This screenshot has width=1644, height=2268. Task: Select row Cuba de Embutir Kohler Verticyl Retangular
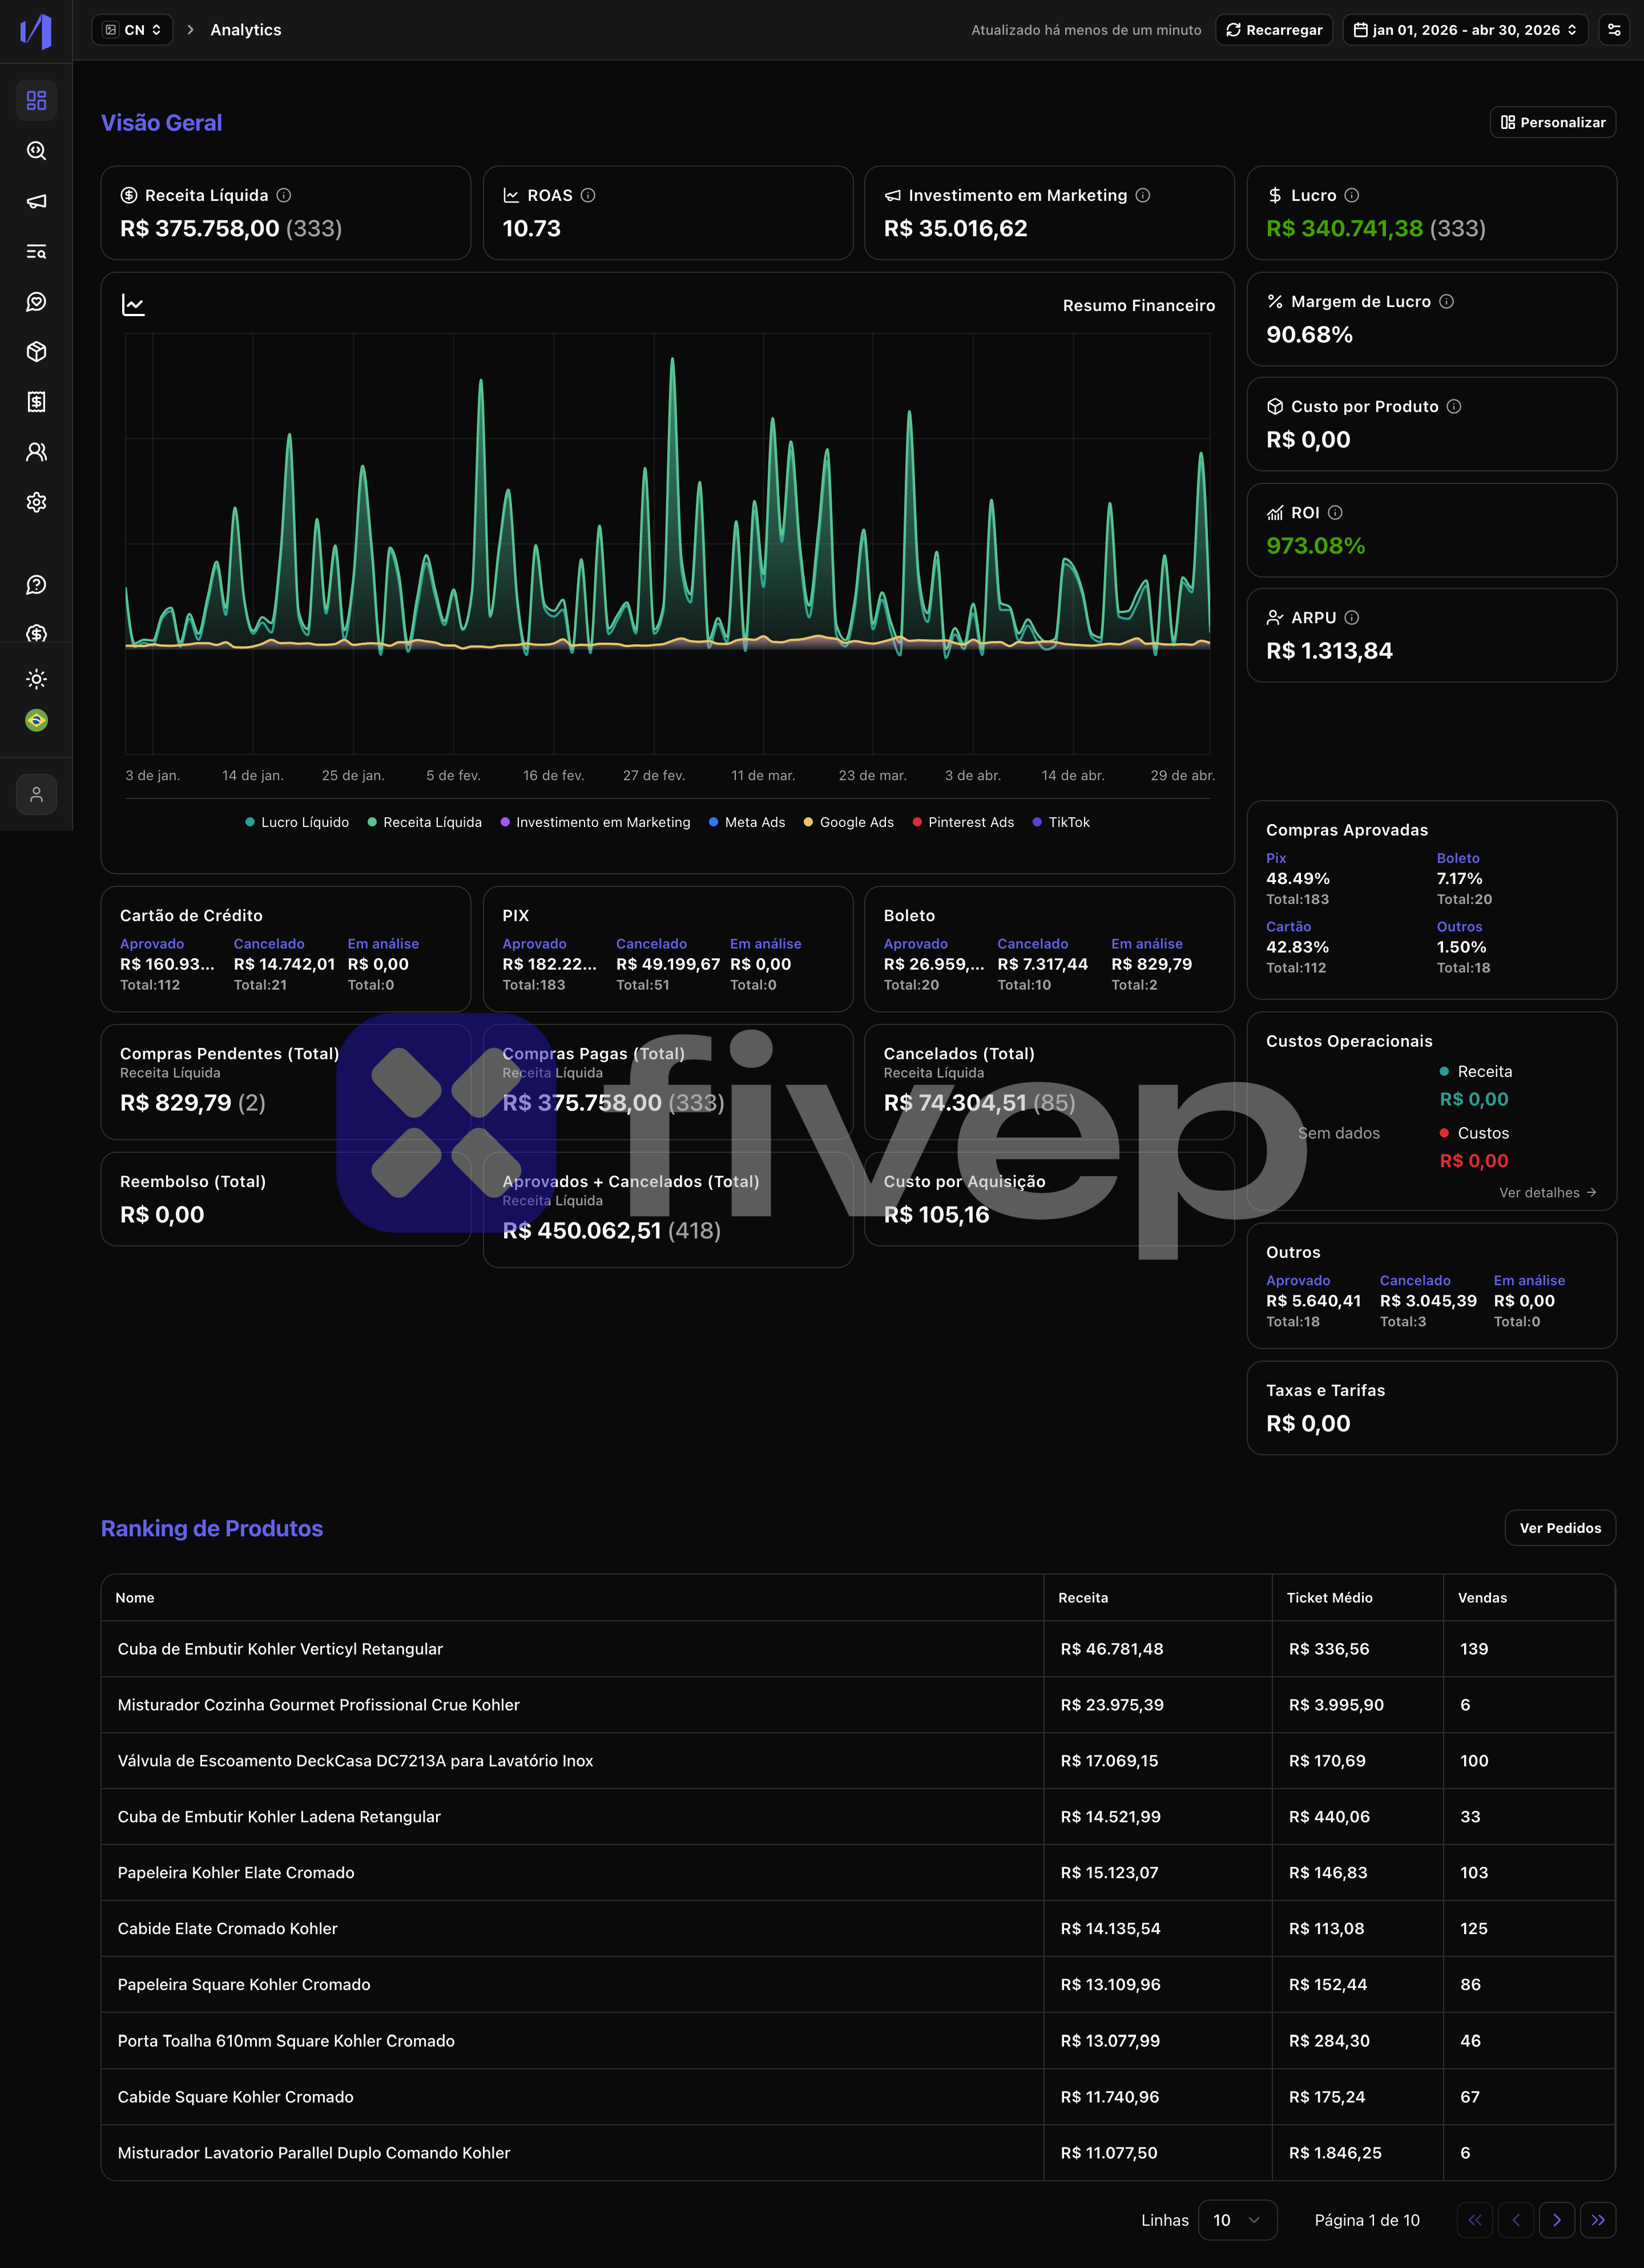tap(858, 1648)
